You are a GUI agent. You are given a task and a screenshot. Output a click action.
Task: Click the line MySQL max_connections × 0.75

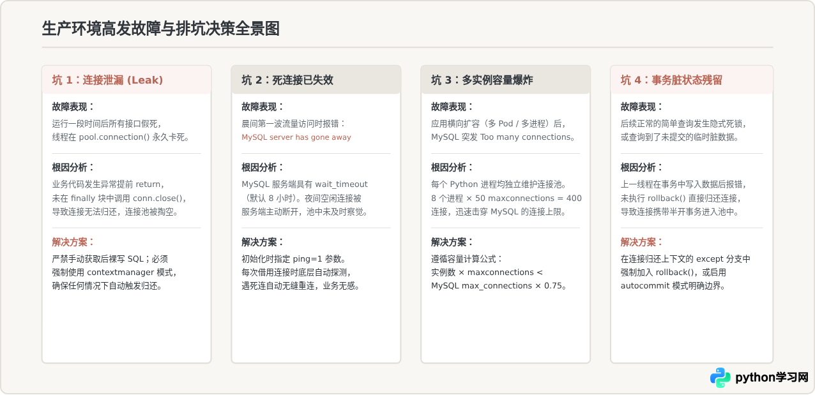499,285
